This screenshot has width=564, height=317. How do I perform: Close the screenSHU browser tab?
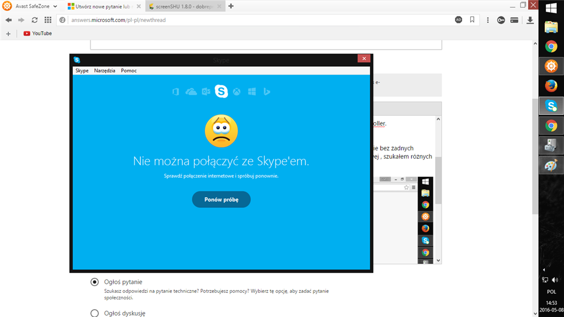coord(219,7)
